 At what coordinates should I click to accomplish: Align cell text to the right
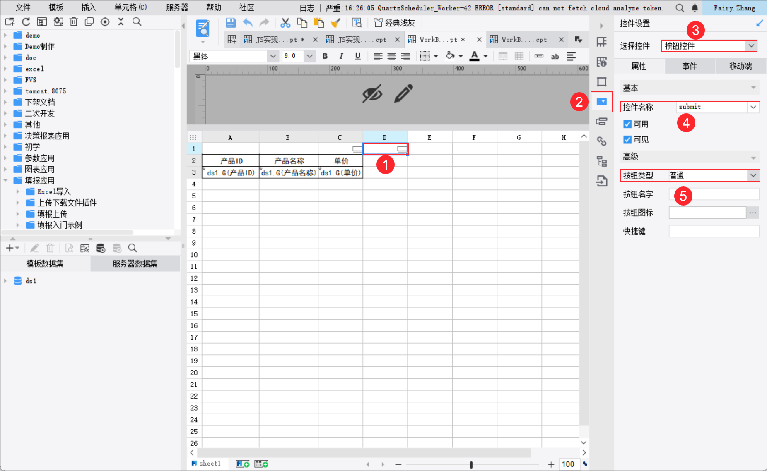[405, 56]
